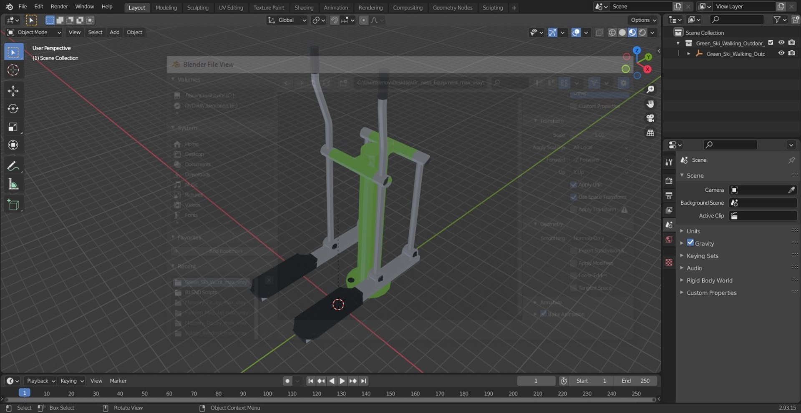Open the Add menu in viewport header

114,33
